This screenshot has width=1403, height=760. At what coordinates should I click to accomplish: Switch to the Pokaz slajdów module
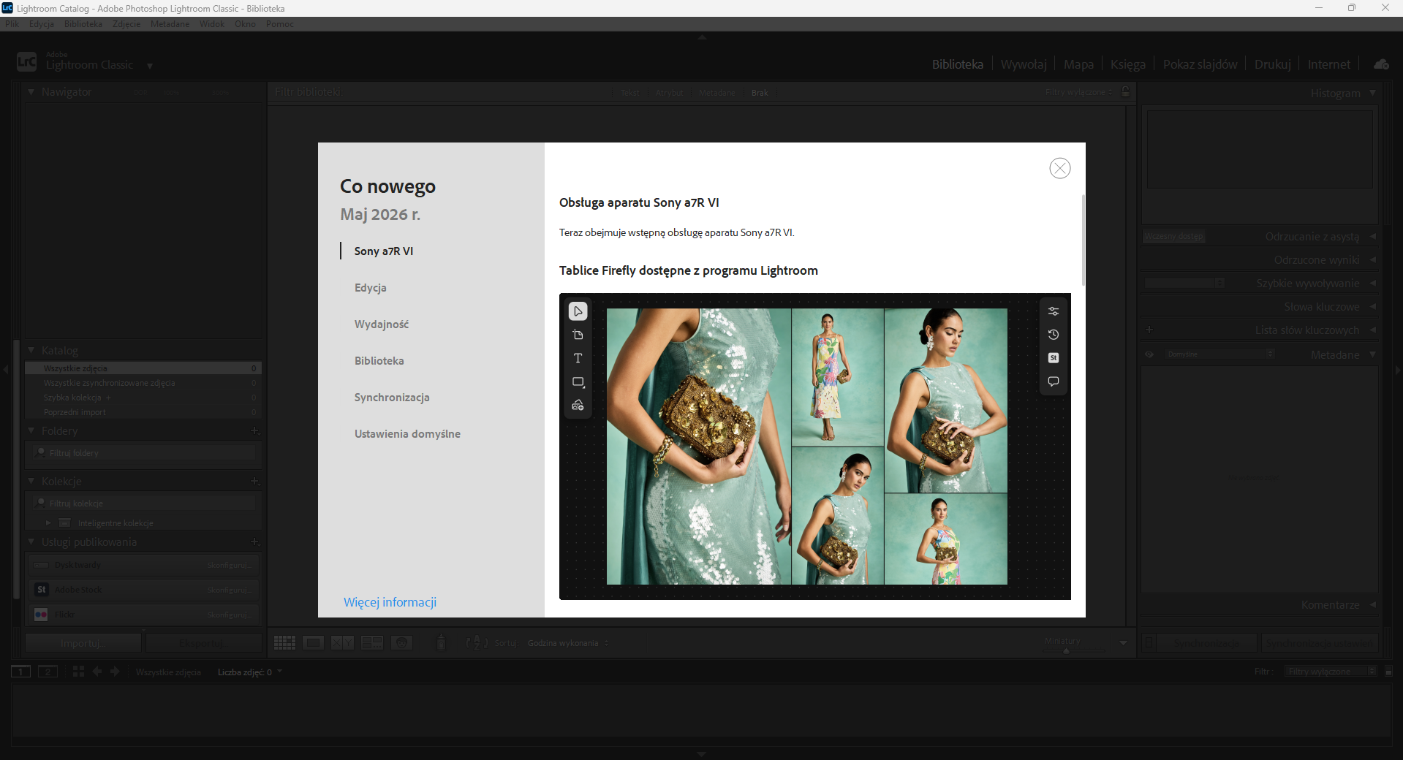click(1200, 64)
